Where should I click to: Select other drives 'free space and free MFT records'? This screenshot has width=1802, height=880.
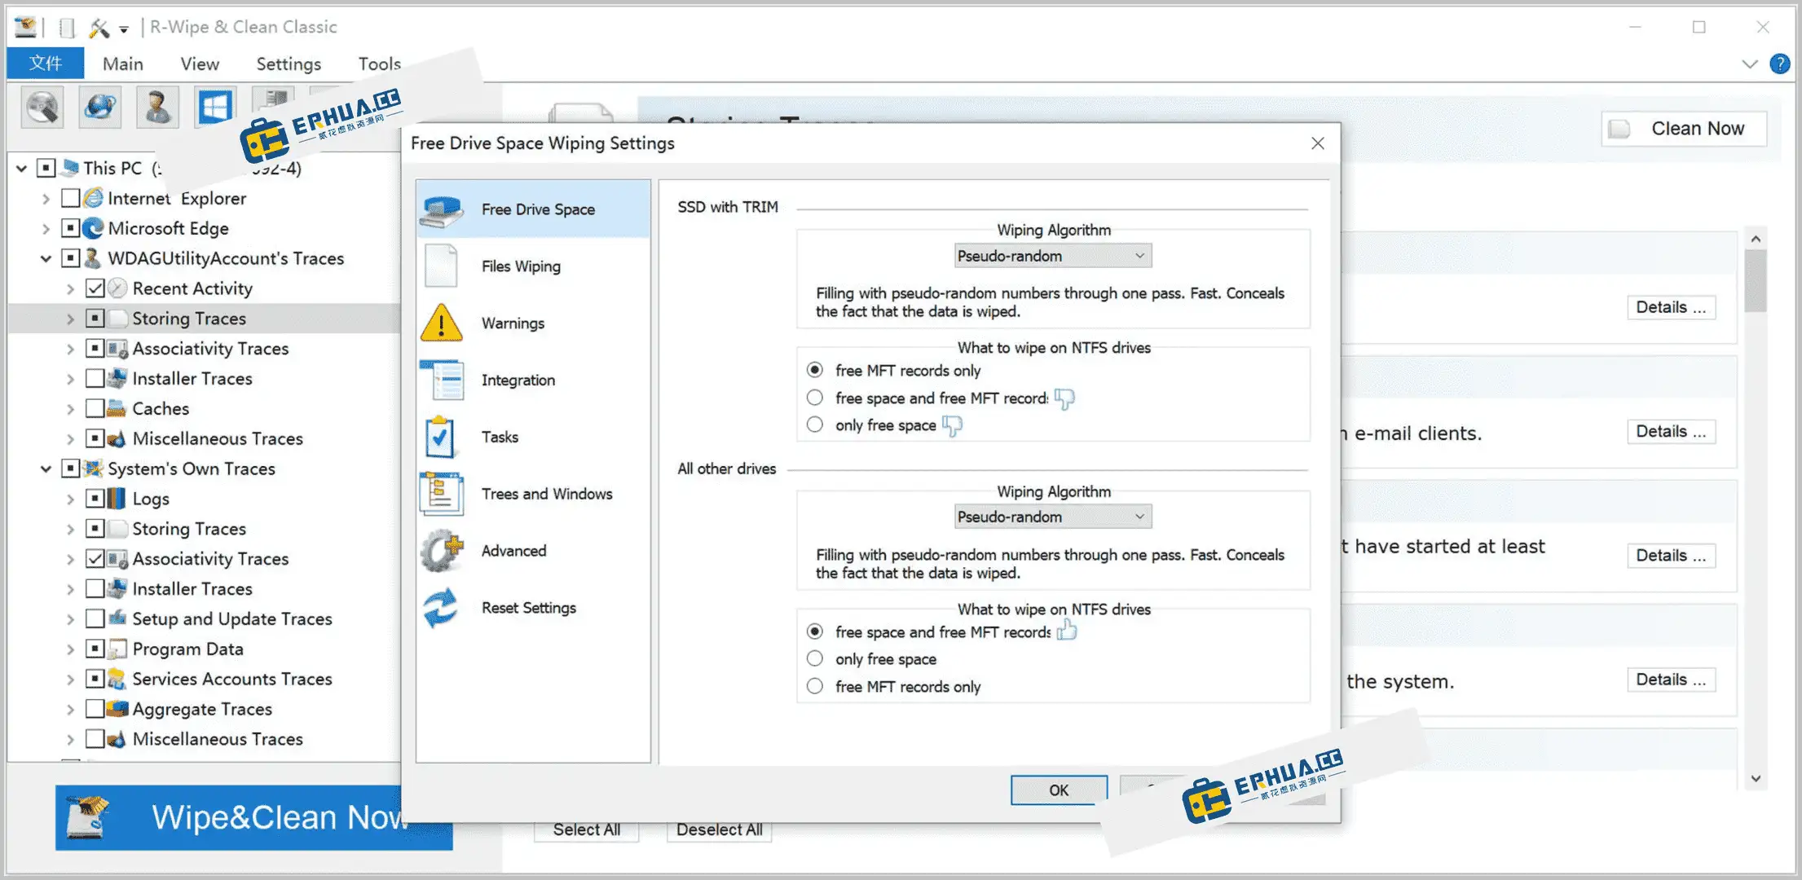coord(815,631)
